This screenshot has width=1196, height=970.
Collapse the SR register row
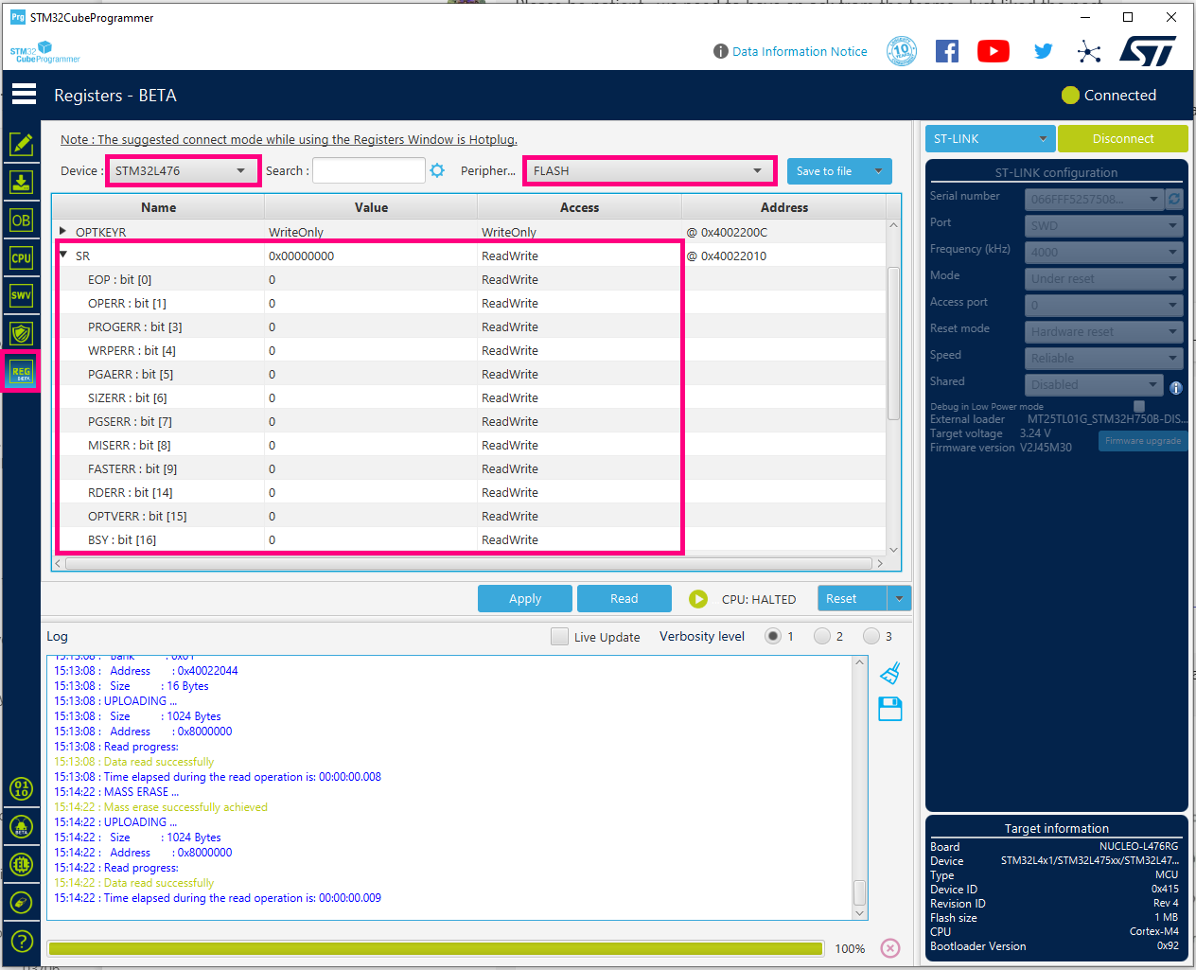click(63, 255)
